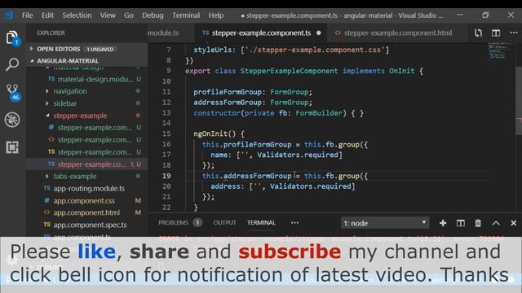Open the File menu
This screenshot has height=293, width=522.
[27, 15]
